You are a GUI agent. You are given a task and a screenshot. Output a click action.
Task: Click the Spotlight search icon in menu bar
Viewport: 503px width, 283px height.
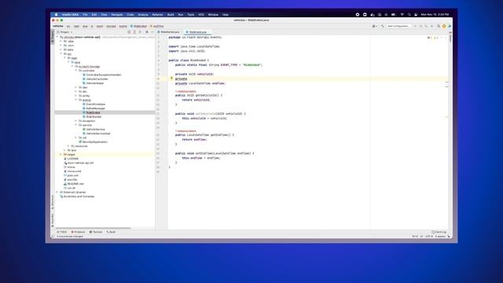409,14
